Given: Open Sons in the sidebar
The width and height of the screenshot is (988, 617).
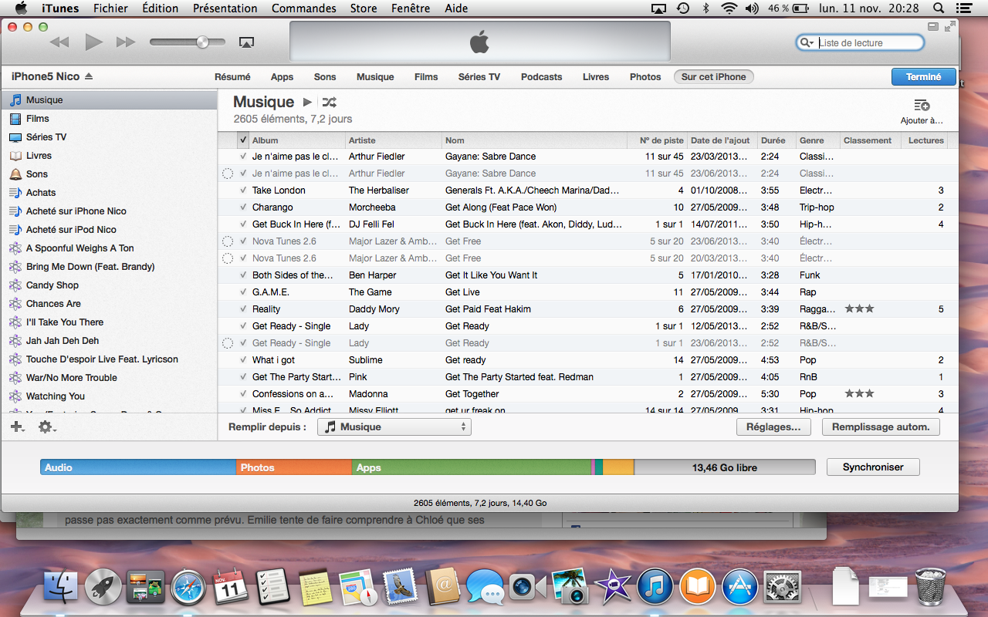Looking at the screenshot, I should [109, 174].
